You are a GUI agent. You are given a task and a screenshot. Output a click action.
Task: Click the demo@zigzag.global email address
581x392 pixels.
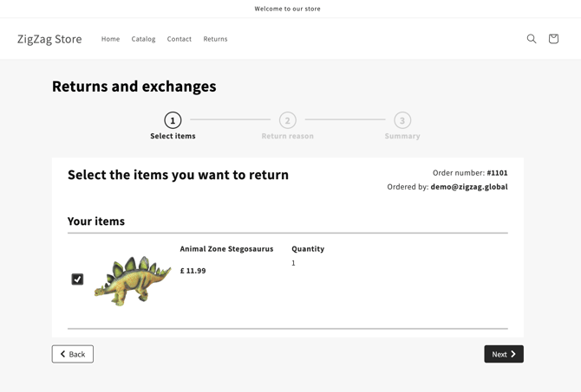click(469, 187)
